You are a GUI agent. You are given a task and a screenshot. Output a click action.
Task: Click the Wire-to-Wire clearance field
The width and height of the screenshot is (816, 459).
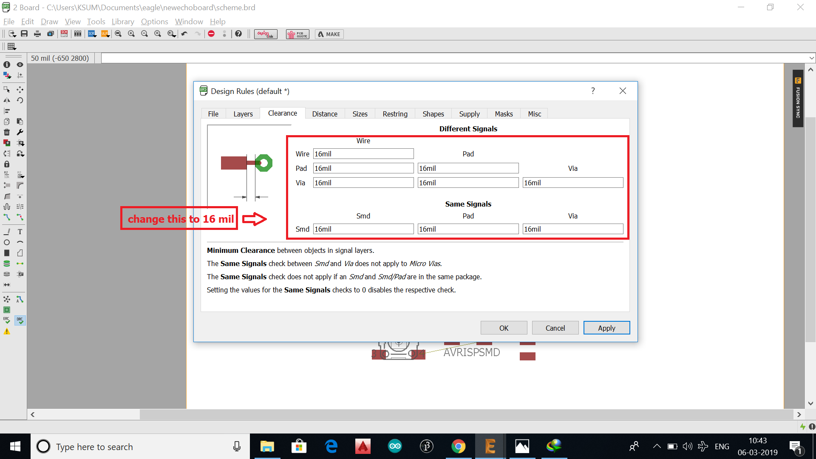(363, 154)
